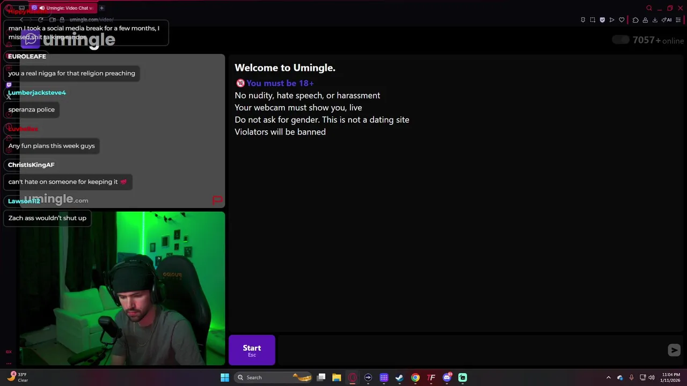Open Discord from the taskbar
This screenshot has height=386, width=687.
pyautogui.click(x=447, y=377)
